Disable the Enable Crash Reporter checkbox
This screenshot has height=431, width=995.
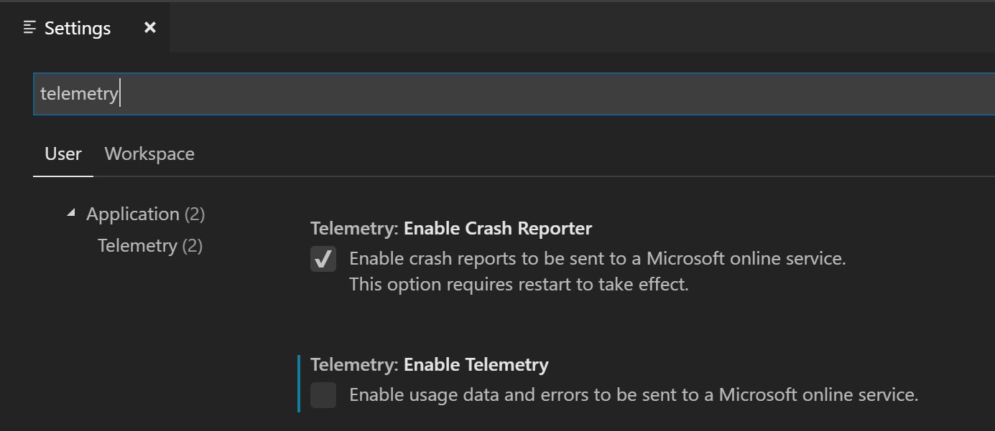tap(323, 259)
